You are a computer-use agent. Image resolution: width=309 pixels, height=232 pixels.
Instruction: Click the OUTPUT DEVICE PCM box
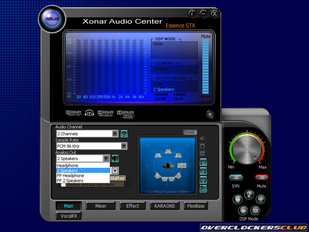tap(174, 86)
